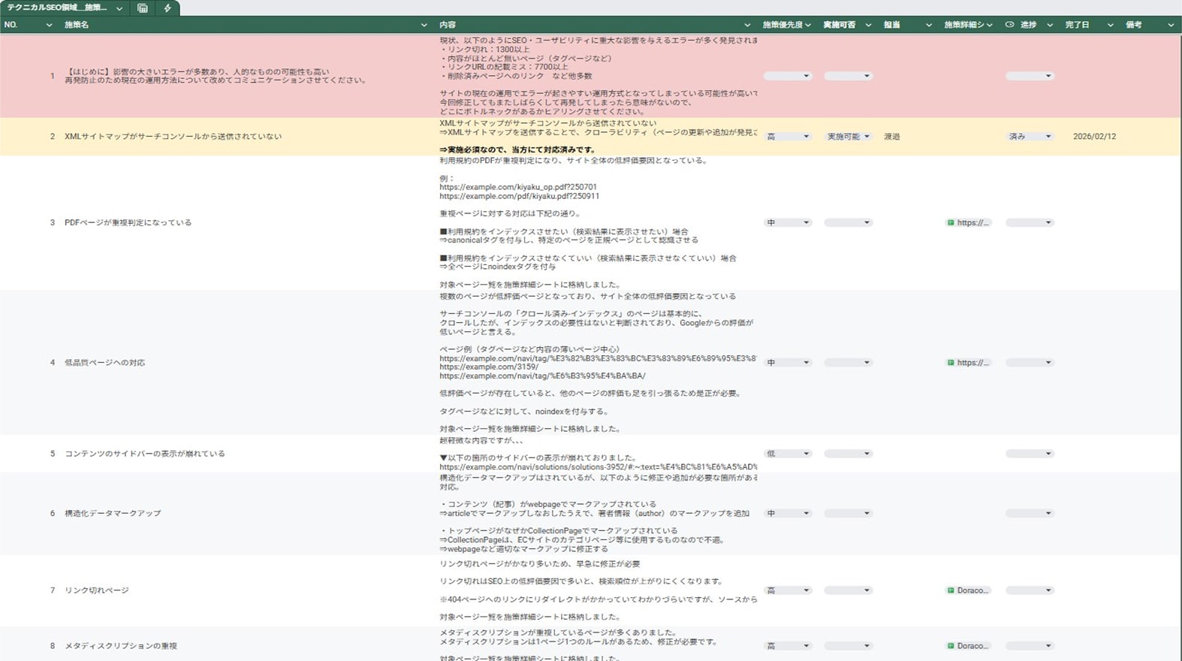Click the 担当 column header arrow
This screenshot has width=1182, height=661.
(x=928, y=25)
